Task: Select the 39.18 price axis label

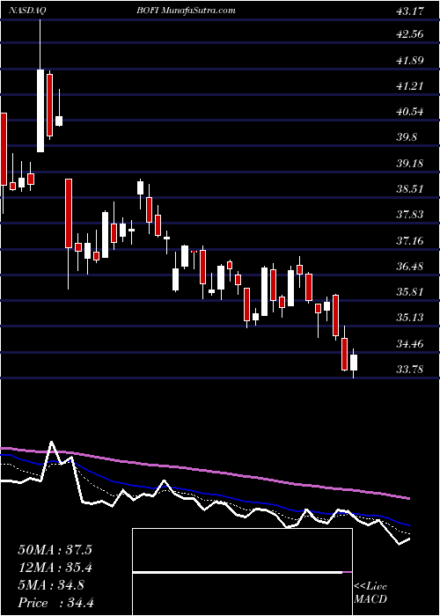Action: pyautogui.click(x=410, y=164)
